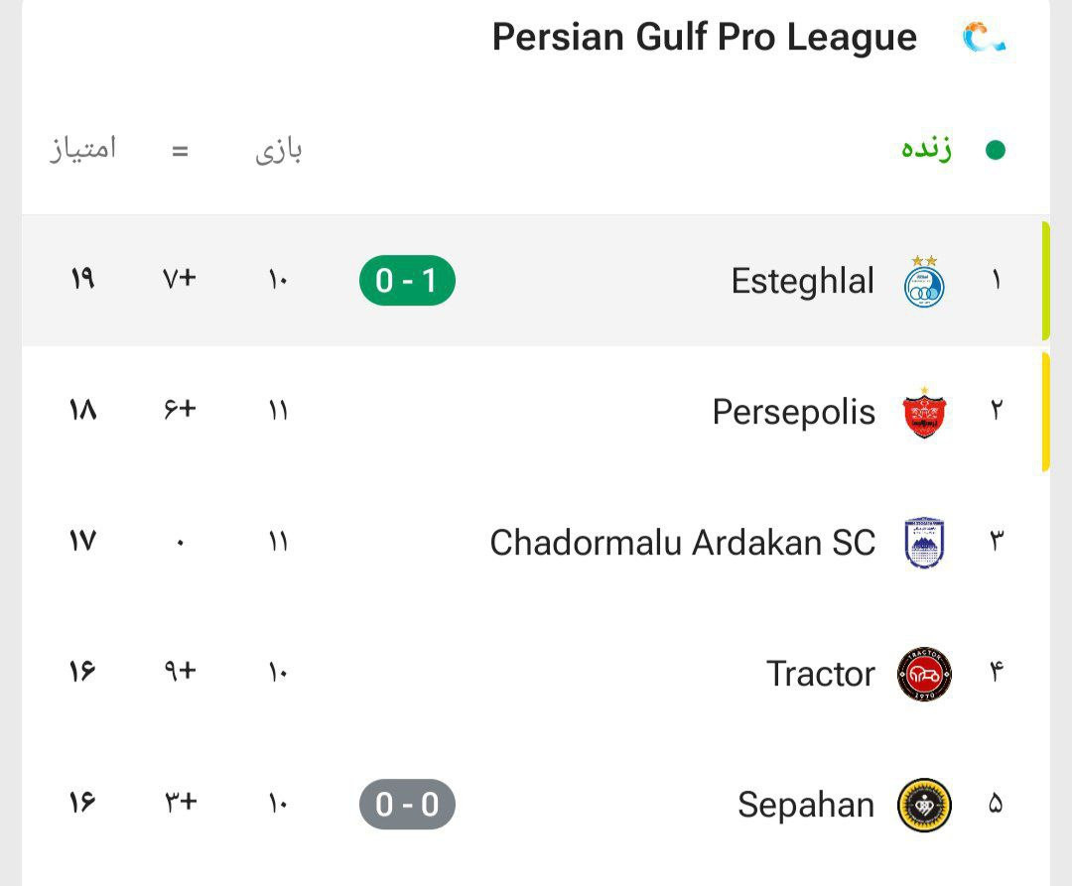The width and height of the screenshot is (1072, 886).
Task: Open the Sepahan team name
Action: point(806,805)
